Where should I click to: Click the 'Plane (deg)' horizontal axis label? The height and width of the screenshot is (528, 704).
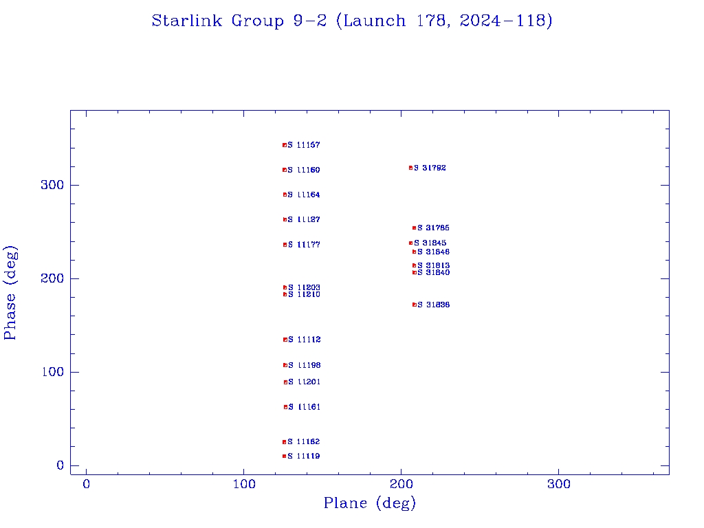pyautogui.click(x=370, y=503)
